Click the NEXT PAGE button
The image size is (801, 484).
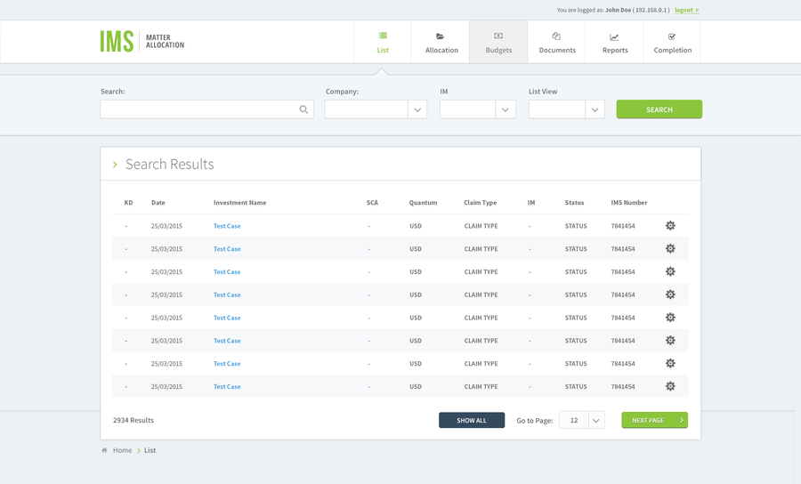pos(654,420)
